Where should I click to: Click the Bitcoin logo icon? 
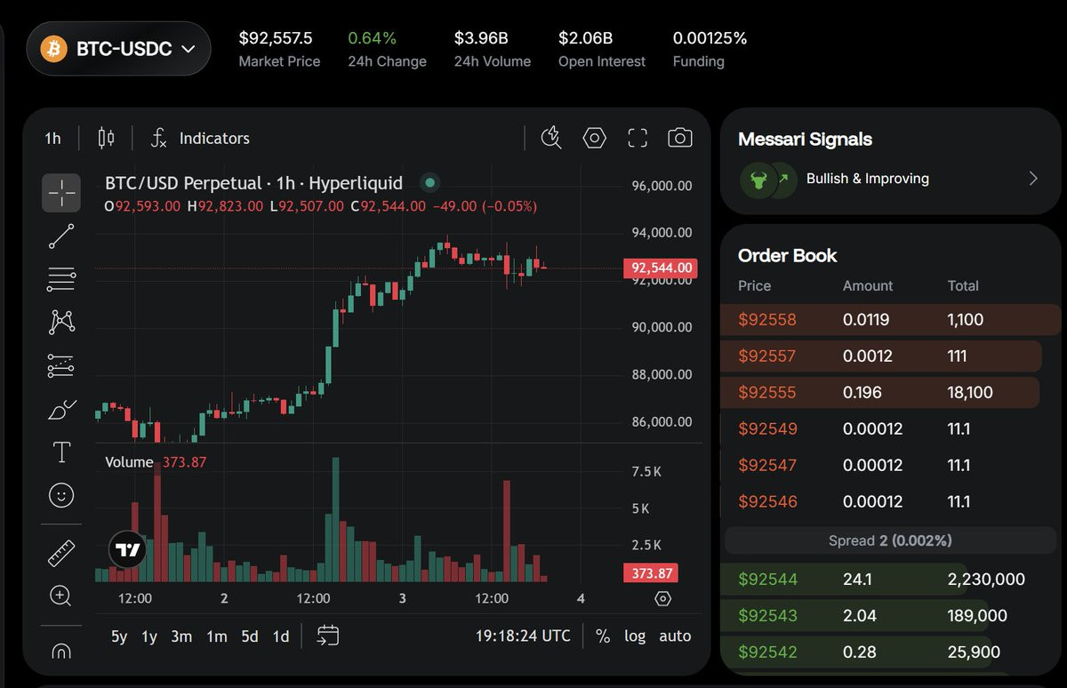coord(55,49)
